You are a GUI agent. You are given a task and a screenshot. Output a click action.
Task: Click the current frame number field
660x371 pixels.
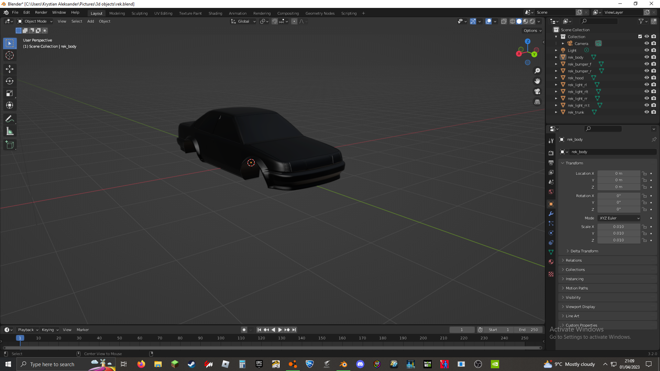click(462, 330)
